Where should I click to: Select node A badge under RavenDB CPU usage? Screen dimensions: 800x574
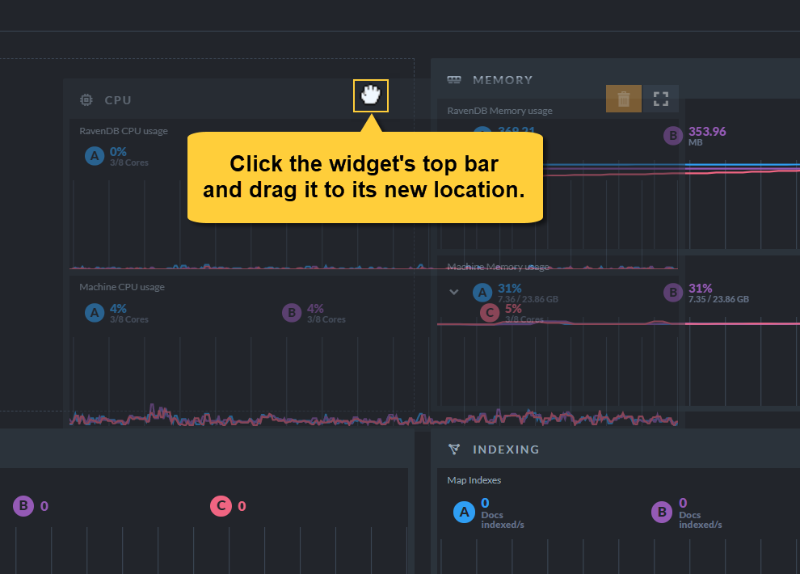coord(95,156)
